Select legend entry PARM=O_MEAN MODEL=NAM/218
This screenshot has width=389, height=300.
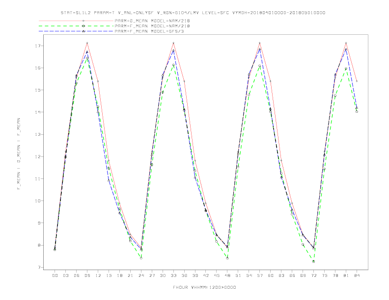(152, 21)
